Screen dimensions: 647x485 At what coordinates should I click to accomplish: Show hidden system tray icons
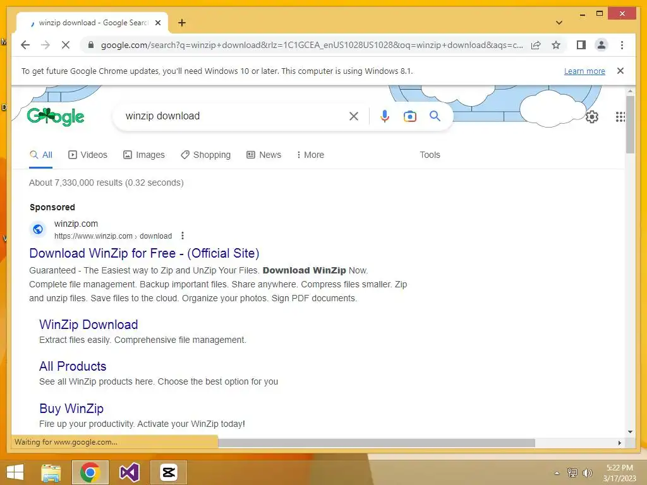click(557, 473)
